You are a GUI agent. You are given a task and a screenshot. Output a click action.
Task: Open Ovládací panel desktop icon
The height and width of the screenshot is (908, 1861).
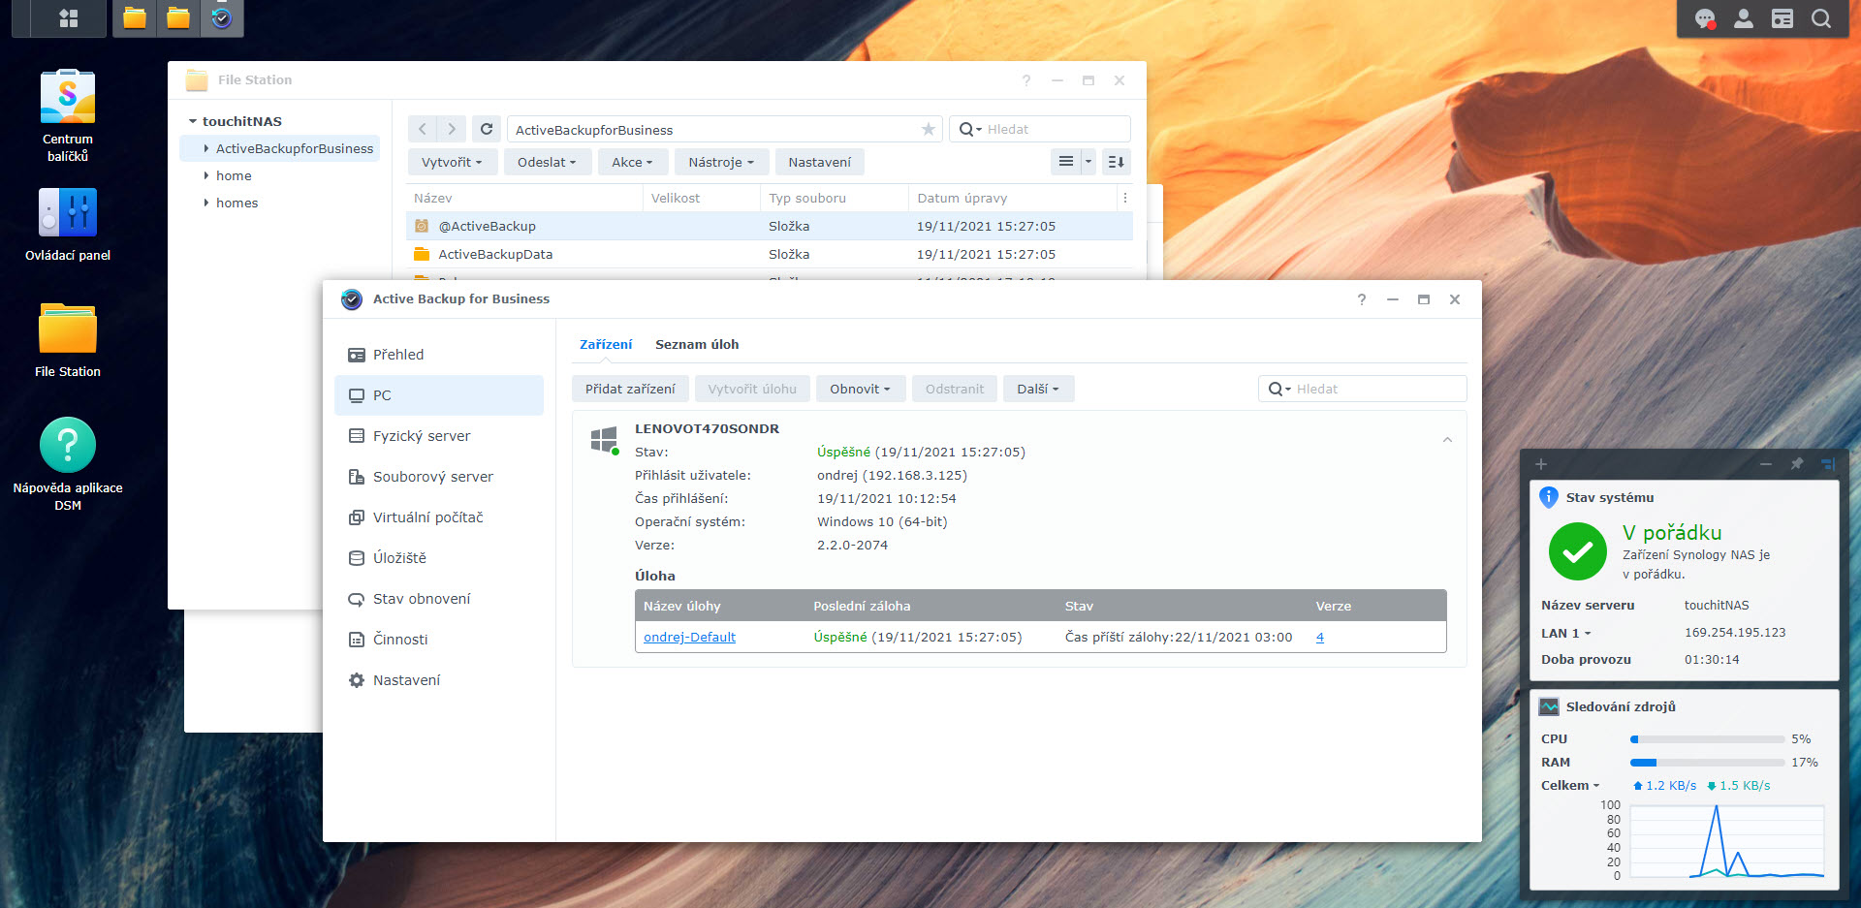pos(68,213)
